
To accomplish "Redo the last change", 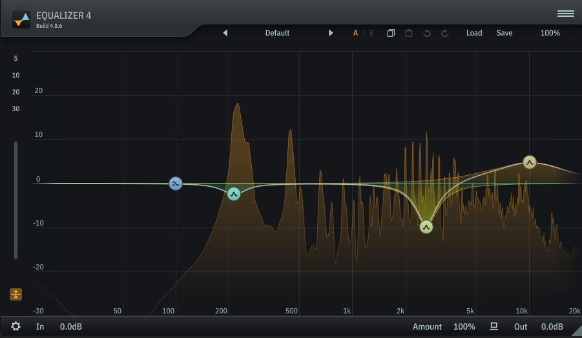I will click(x=445, y=33).
